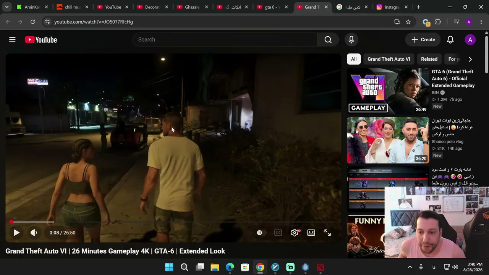The image size is (489, 275).
Task: Open the media controls icon in Chrome toolbar
Action: [x=456, y=22]
